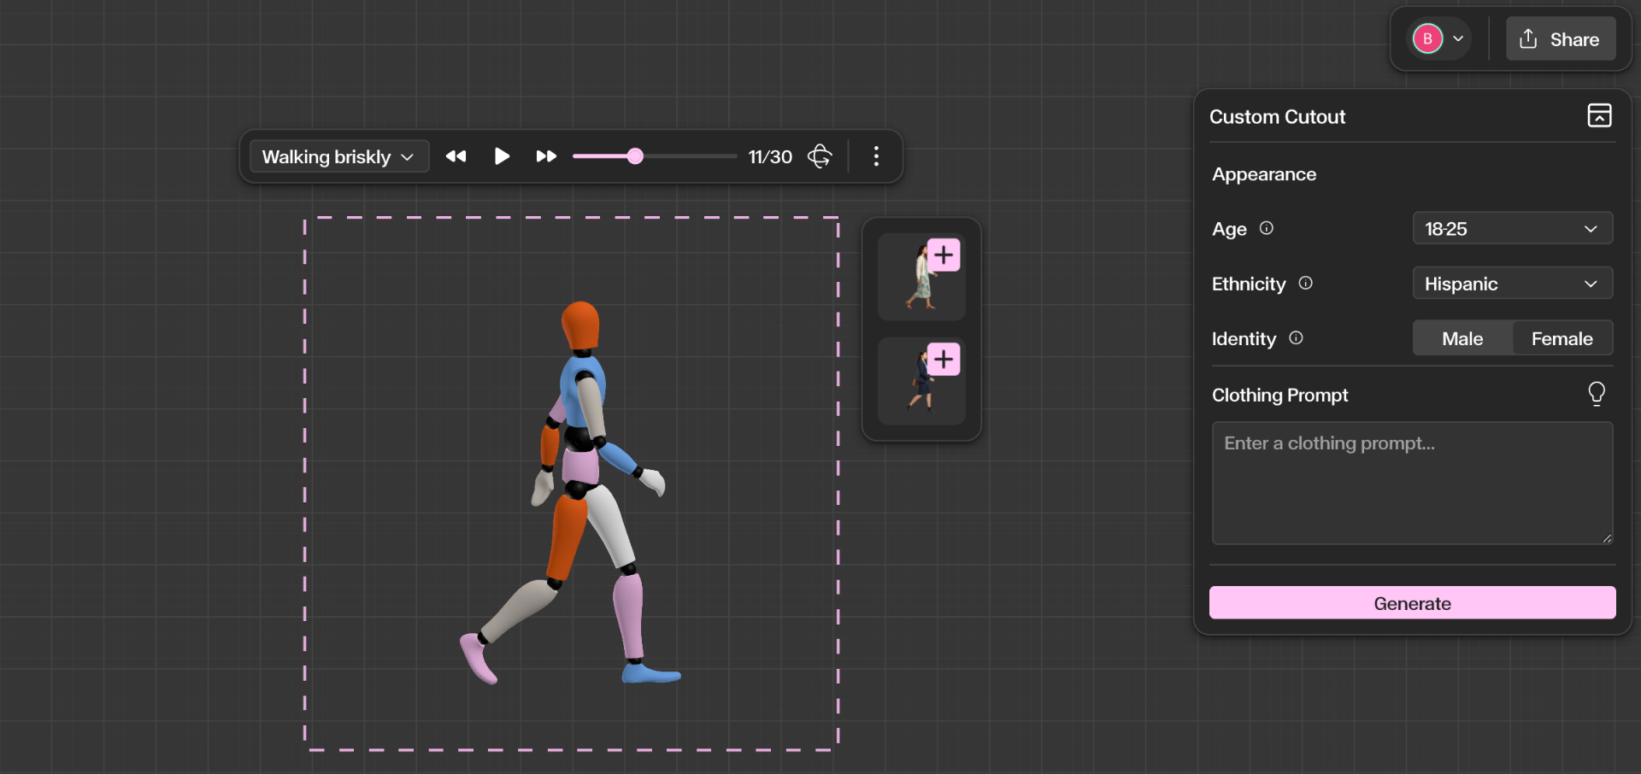The height and width of the screenshot is (774, 1641).
Task: Add the first woman cutout preset
Action: pyautogui.click(x=944, y=255)
